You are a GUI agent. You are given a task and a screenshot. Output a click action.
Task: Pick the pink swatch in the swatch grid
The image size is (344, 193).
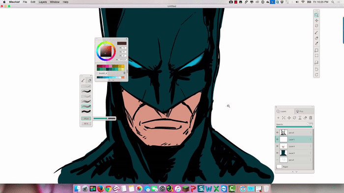[x=111, y=66]
